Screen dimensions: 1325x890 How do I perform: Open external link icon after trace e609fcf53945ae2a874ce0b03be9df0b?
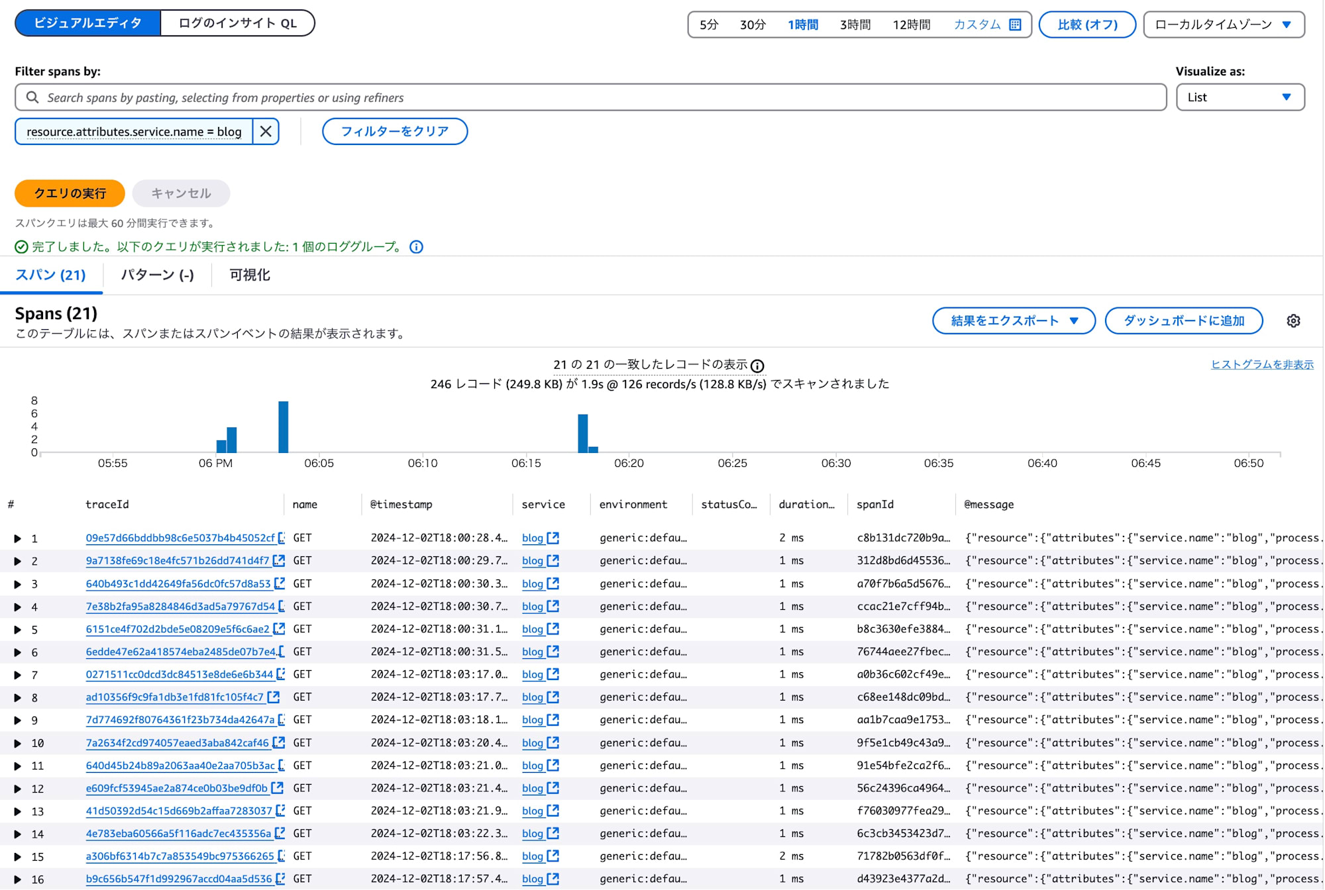pyautogui.click(x=278, y=788)
